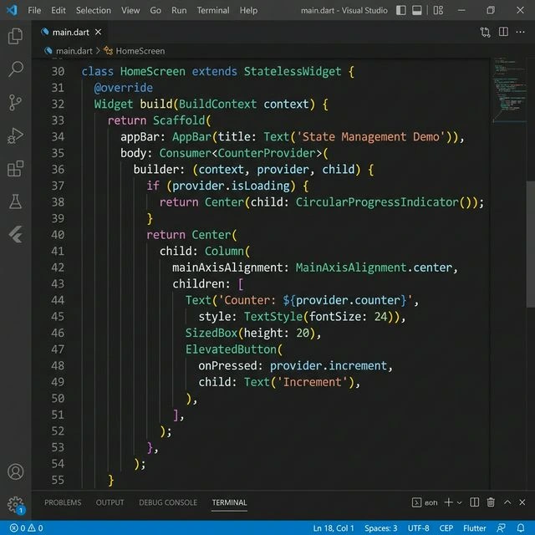Click HomeScreen breadcrumb symbol
This screenshot has width=535, height=535.
click(x=140, y=51)
